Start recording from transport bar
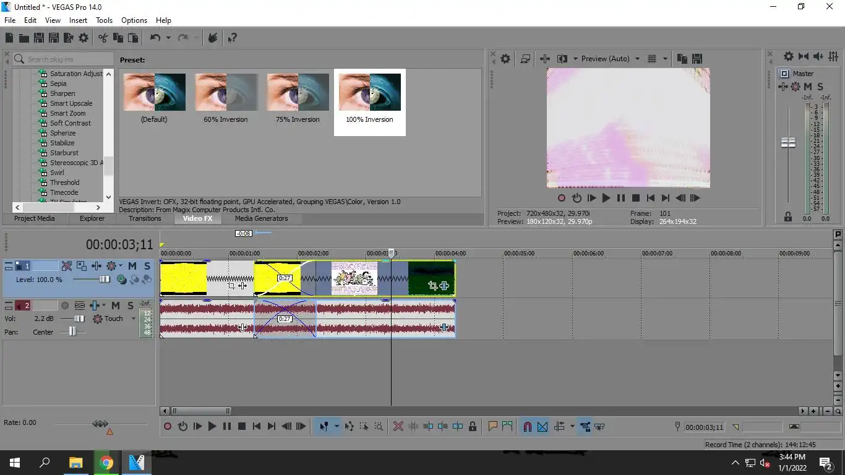Viewport: 845px width, 475px height. click(x=167, y=426)
